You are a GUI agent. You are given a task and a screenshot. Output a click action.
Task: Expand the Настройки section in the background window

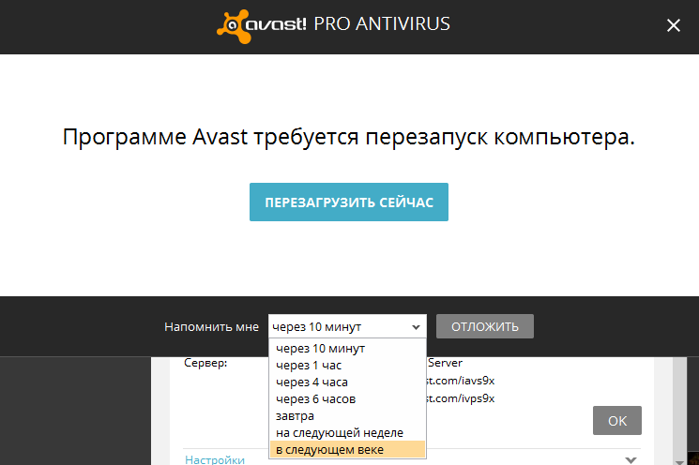click(x=631, y=459)
